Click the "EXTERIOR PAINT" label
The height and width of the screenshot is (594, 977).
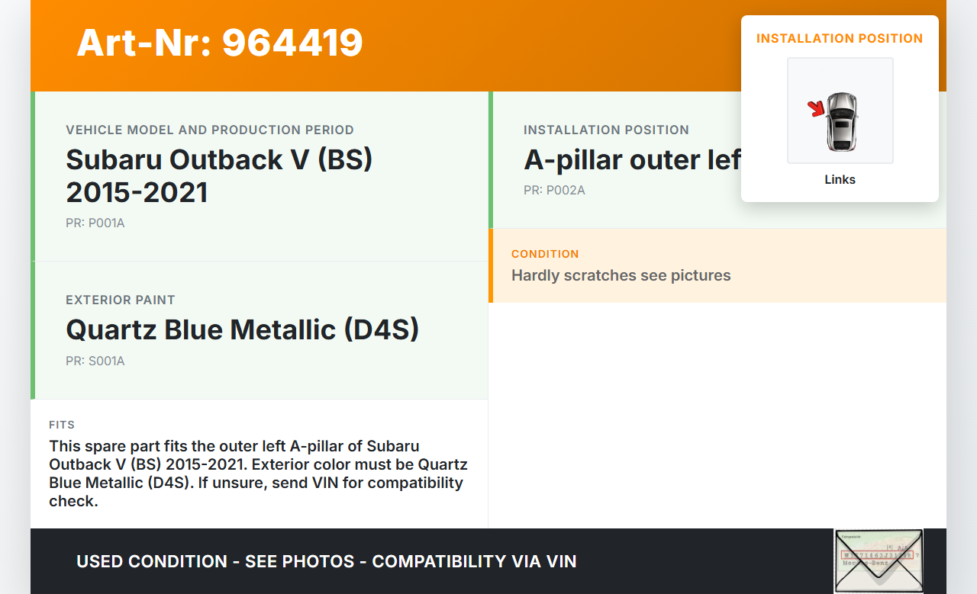(121, 300)
